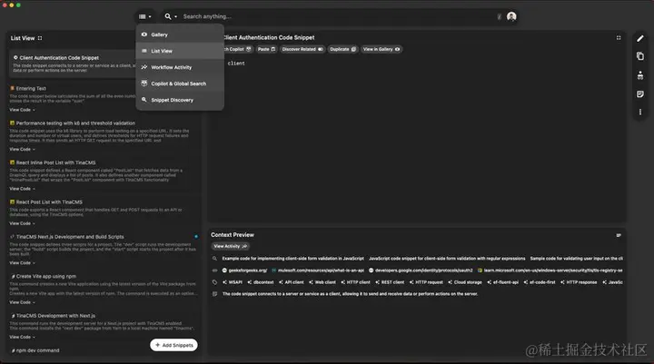The image size is (654, 364).
Task: Open the npm dev command snippet
Action: tap(37, 350)
